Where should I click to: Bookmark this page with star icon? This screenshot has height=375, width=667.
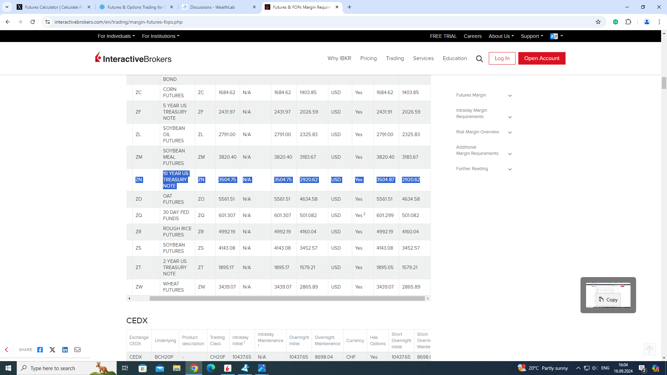coord(598,22)
